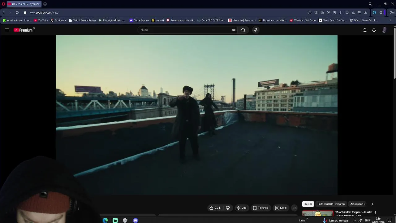Screen dimensions: 396x223
Task: Open the Opera account profile icon
Action: pyautogui.click(x=365, y=13)
